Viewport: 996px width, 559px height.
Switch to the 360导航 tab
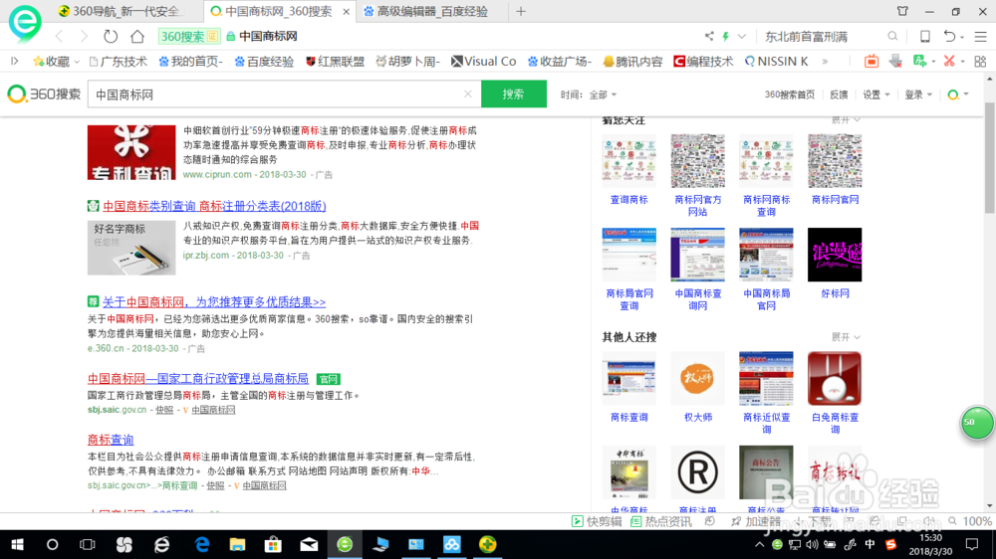[119, 11]
